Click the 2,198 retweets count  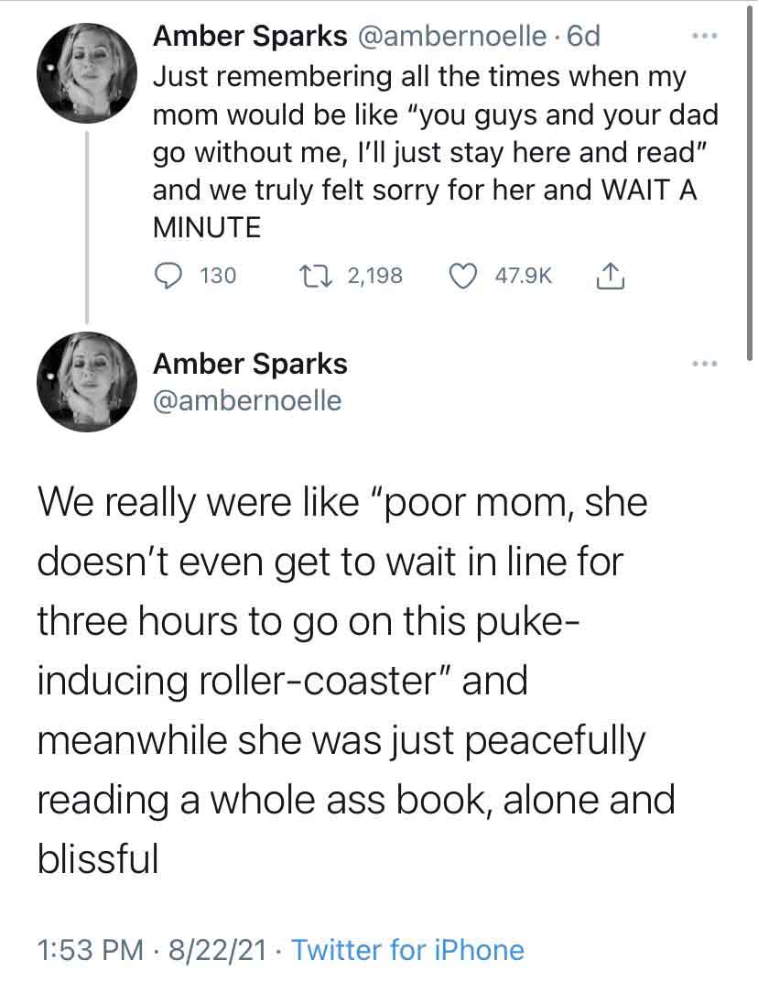[375, 276]
